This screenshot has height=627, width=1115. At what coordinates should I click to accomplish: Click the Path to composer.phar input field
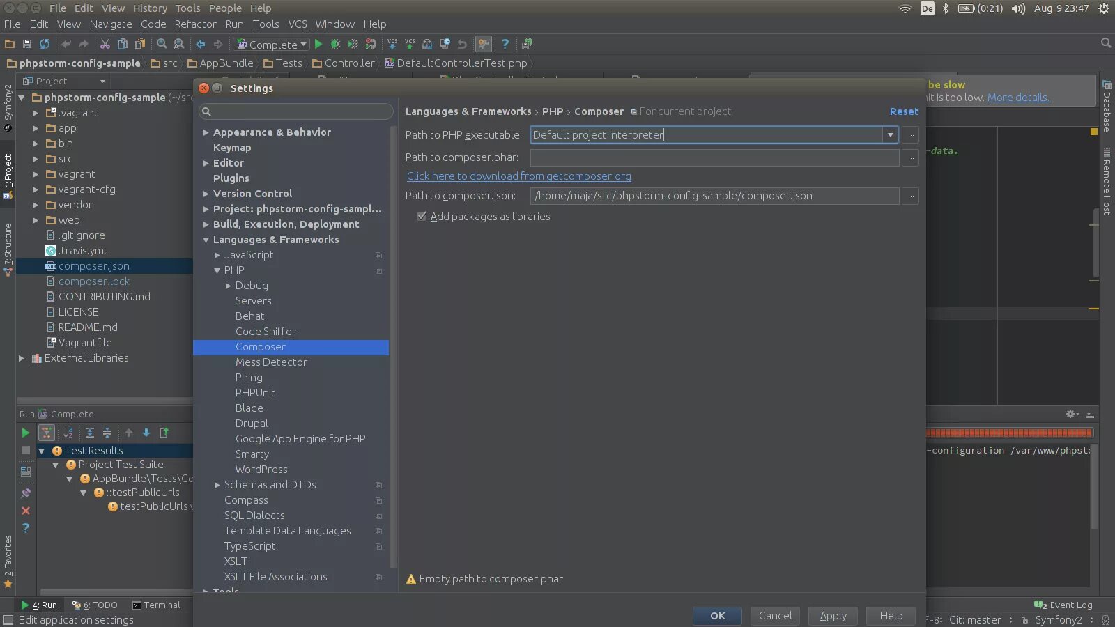pyautogui.click(x=714, y=157)
